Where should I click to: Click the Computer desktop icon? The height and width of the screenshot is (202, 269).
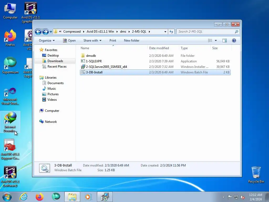tap(10, 11)
